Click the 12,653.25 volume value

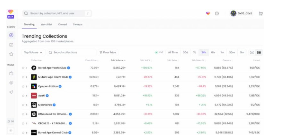pyautogui.click(x=119, y=68)
